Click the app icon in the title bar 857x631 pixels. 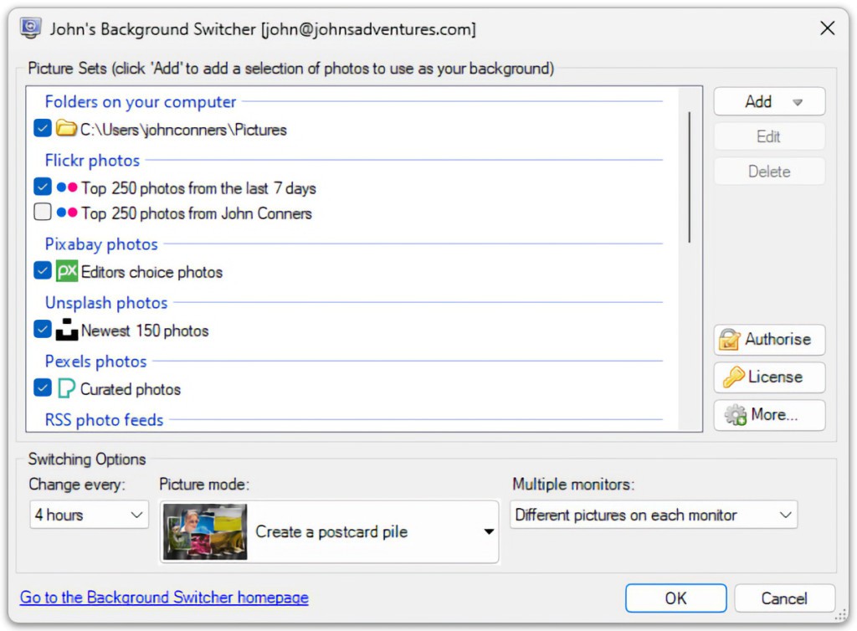(x=31, y=28)
